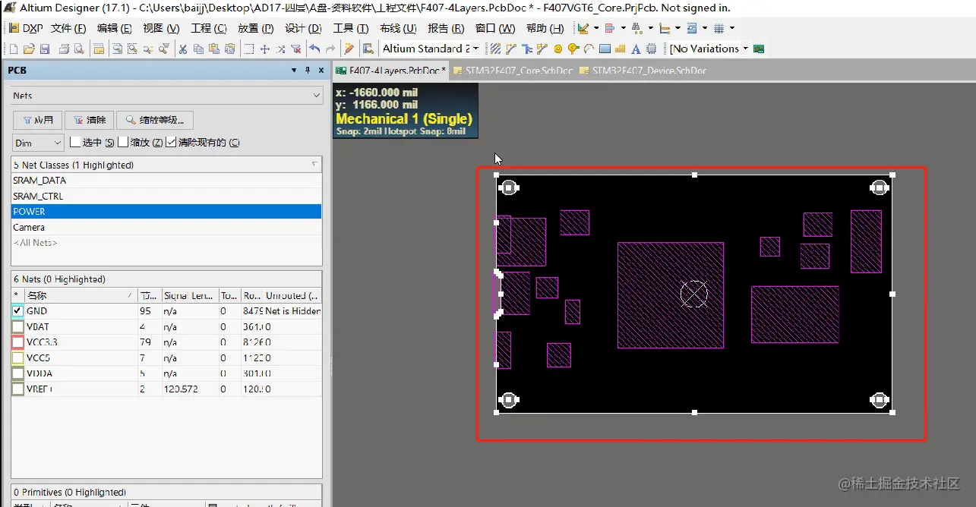This screenshot has height=507, width=976.
Task: Click the Print Preview icon
Action: click(79, 49)
